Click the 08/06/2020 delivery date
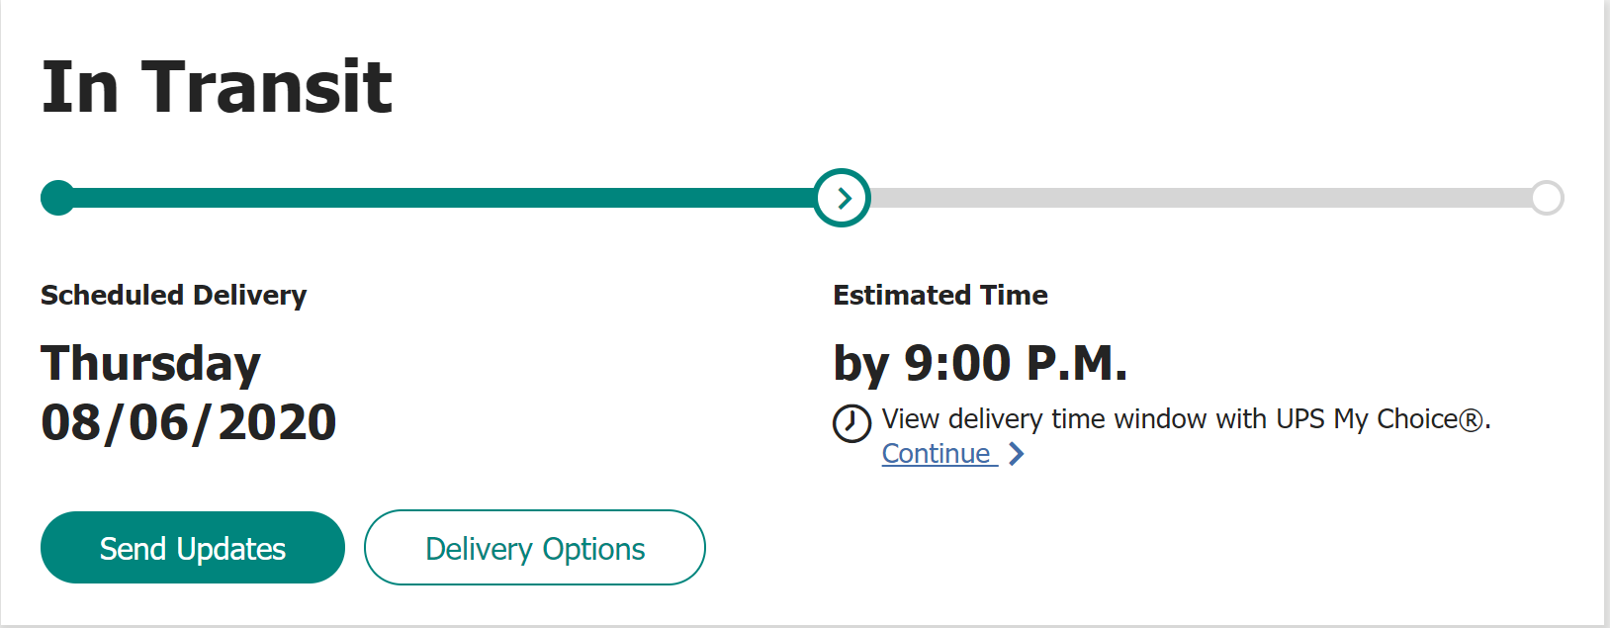Screen dimensions: 1610x628 [x=188, y=422]
